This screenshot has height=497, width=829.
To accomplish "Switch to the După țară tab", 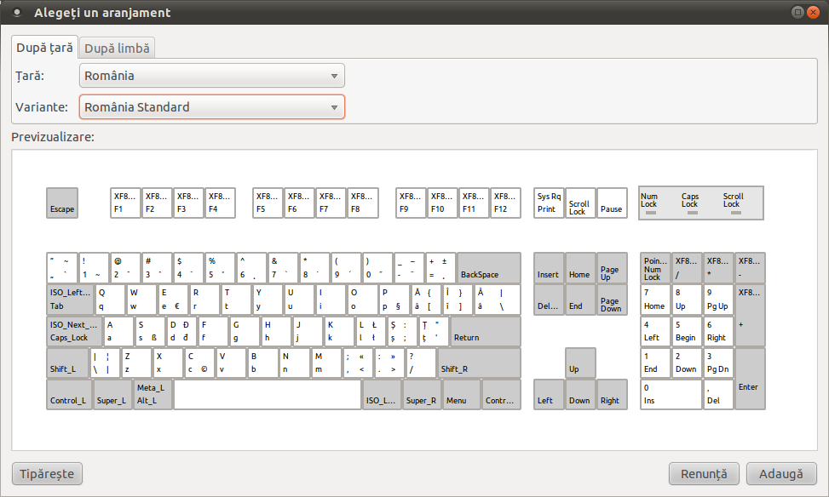I will (45, 48).
